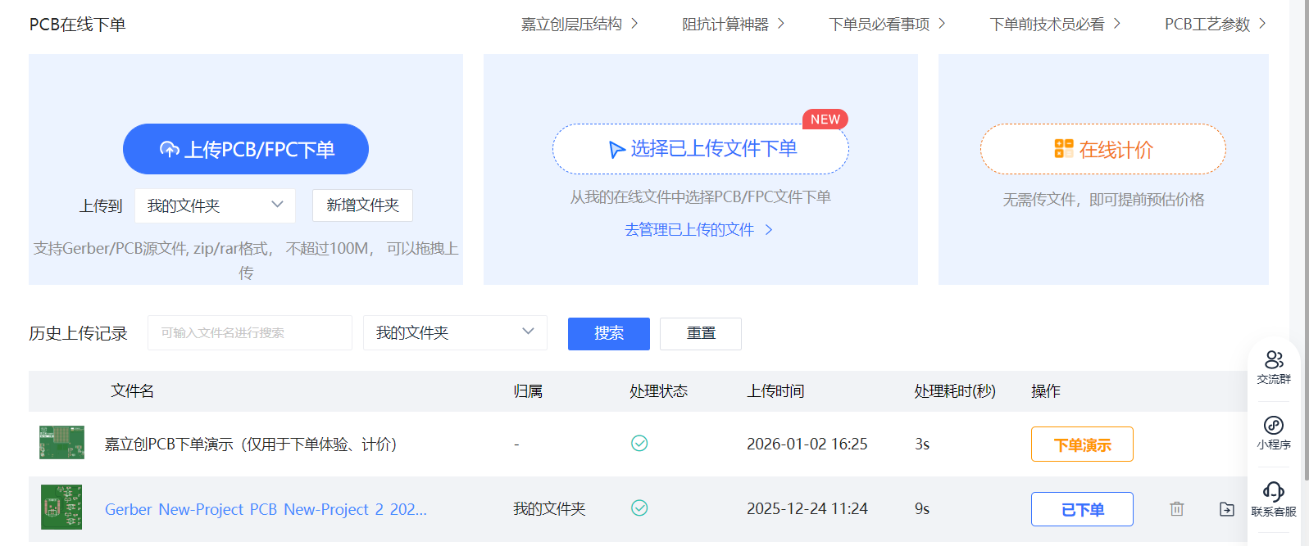Click the PCB在线下单 page title
The image size is (1309, 546).
tap(77, 25)
